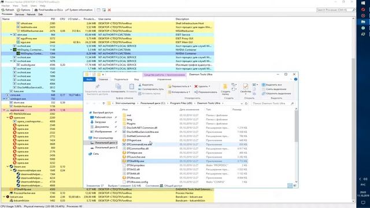Select the Plugins folder in file list

coord(131,124)
